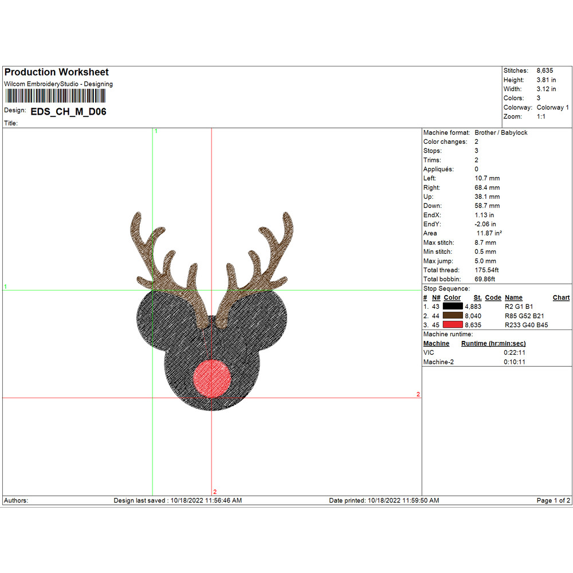Click the underlined Color column header
This screenshot has width=573, height=573.
(x=452, y=297)
